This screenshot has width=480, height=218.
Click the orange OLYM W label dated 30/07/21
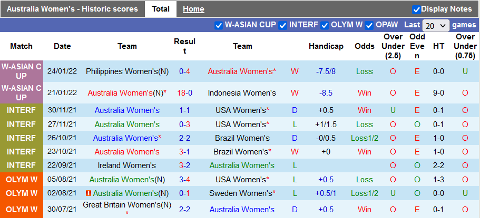(x=22, y=210)
